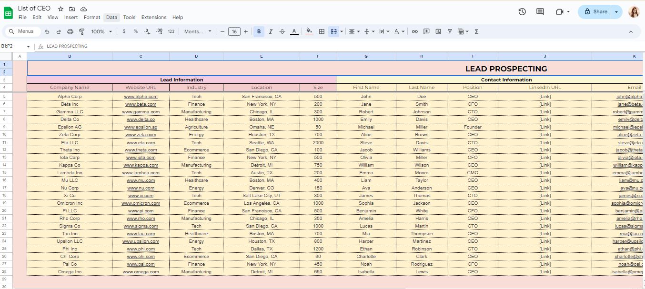Click the Print icon
This screenshot has width=645, height=289.
(x=70, y=31)
